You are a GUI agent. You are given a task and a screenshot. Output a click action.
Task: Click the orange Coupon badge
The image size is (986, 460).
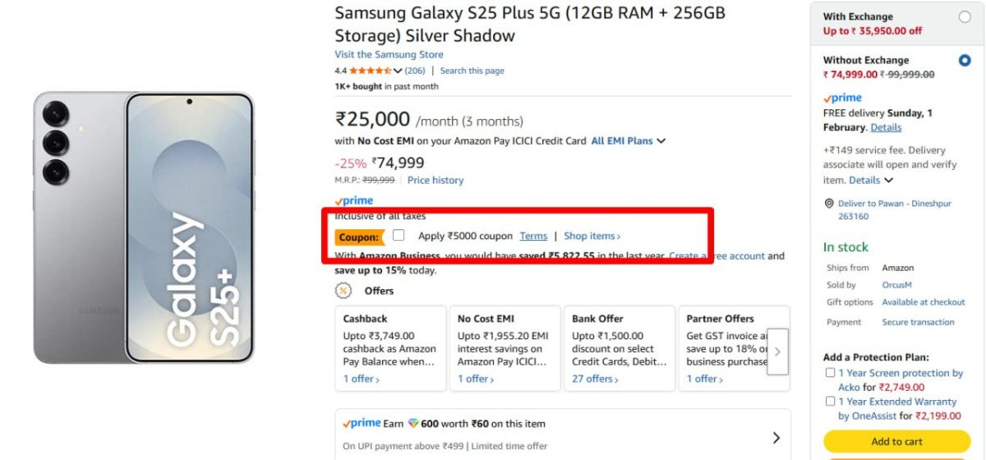(359, 237)
